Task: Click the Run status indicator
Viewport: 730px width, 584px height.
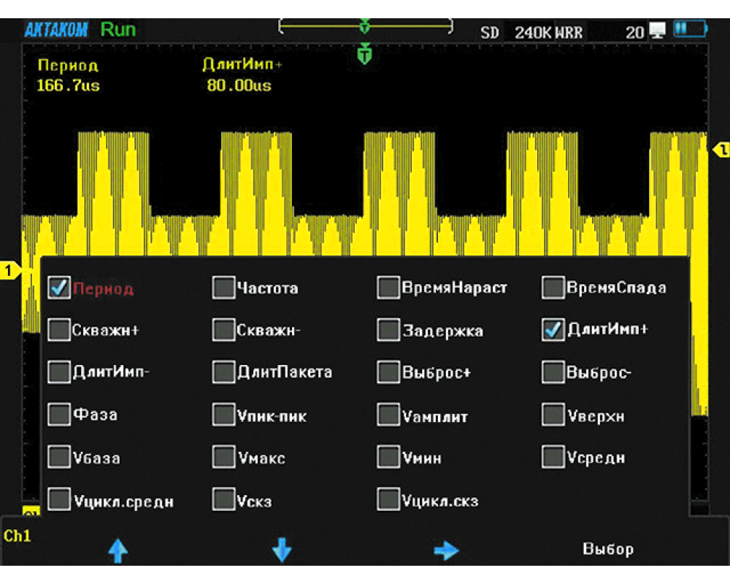Action: coord(118,30)
